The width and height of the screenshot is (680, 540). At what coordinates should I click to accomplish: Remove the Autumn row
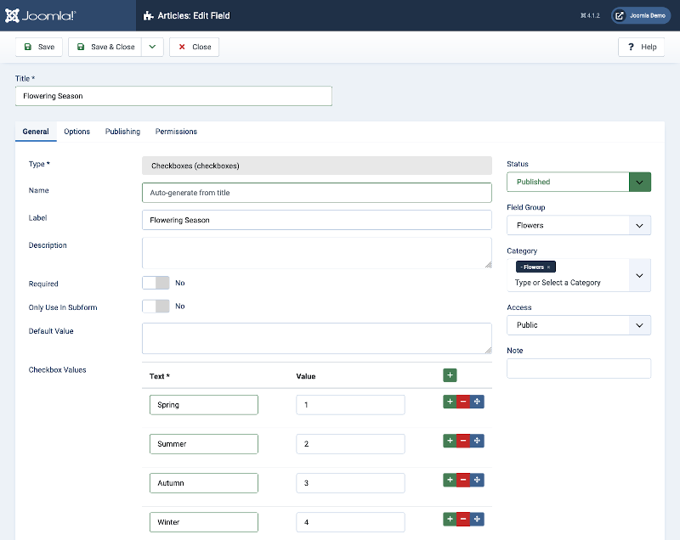[463, 480]
